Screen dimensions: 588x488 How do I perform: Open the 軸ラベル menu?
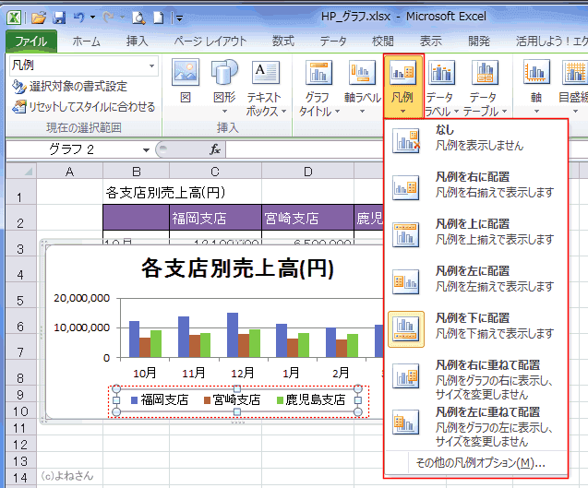[x=362, y=87]
